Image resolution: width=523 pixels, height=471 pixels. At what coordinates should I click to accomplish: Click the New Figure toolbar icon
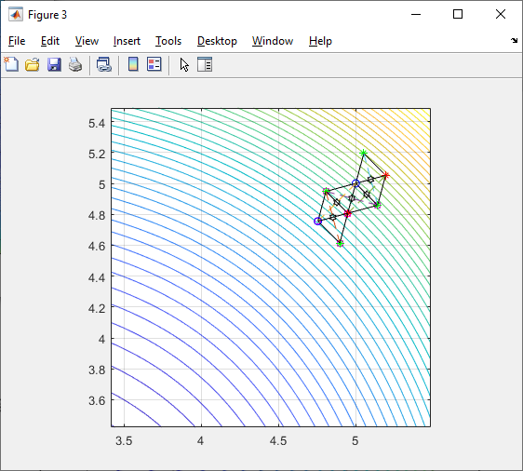(11, 64)
